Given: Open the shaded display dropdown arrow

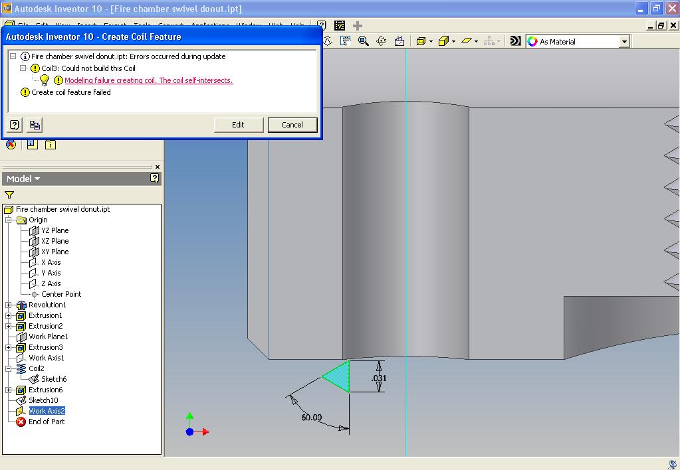Looking at the screenshot, I should (x=453, y=42).
